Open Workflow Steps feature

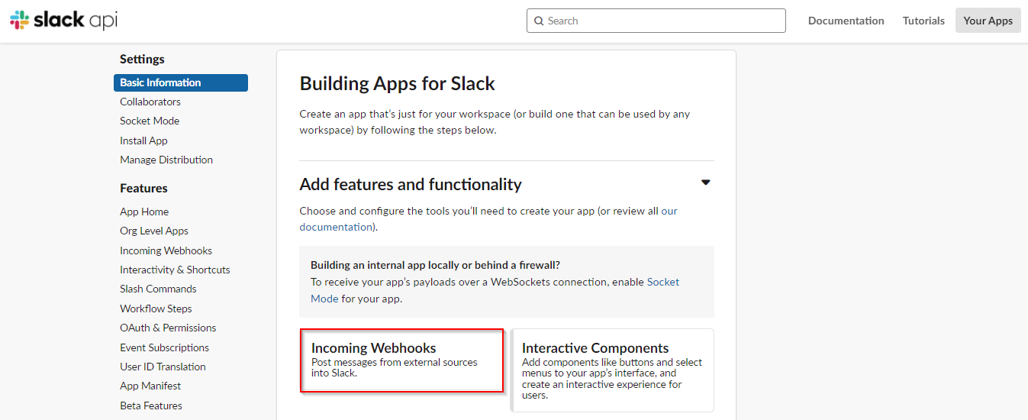coord(156,309)
